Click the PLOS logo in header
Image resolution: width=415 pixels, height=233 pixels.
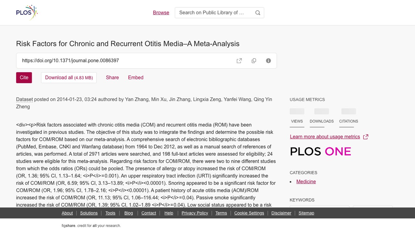pos(27,13)
